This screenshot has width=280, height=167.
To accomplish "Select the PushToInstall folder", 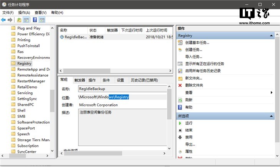I will [x=28, y=46].
